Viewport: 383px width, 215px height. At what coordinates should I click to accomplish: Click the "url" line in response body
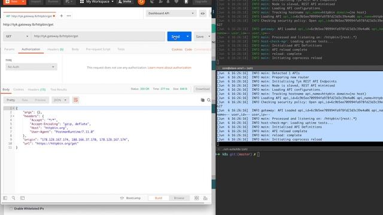(50, 143)
